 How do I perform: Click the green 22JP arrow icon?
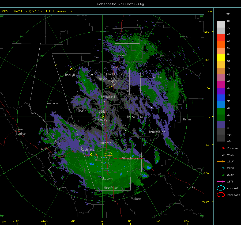[221, 175]
